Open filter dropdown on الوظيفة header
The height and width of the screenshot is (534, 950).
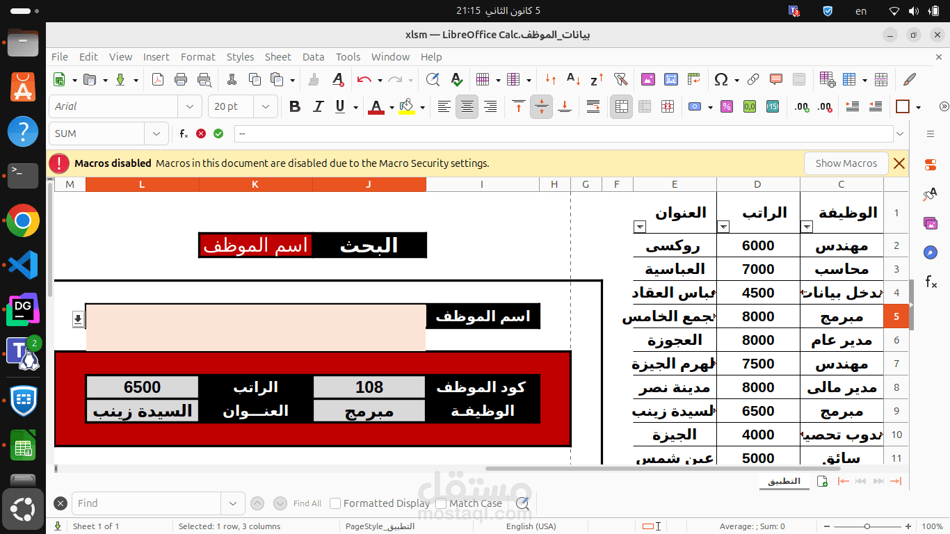tap(807, 226)
